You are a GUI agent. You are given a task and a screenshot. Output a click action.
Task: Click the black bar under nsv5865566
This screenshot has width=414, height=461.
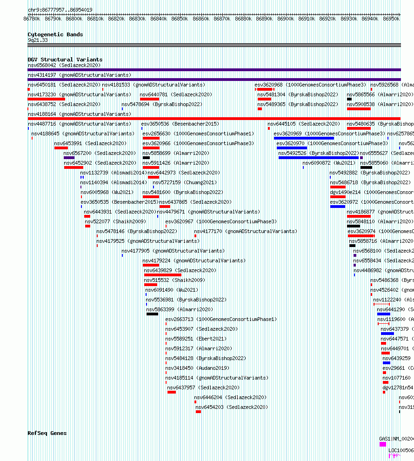point(349,99)
